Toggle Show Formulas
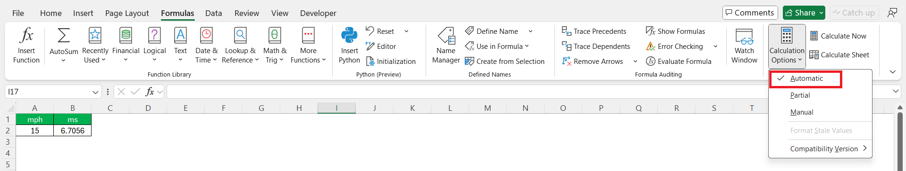 point(675,31)
